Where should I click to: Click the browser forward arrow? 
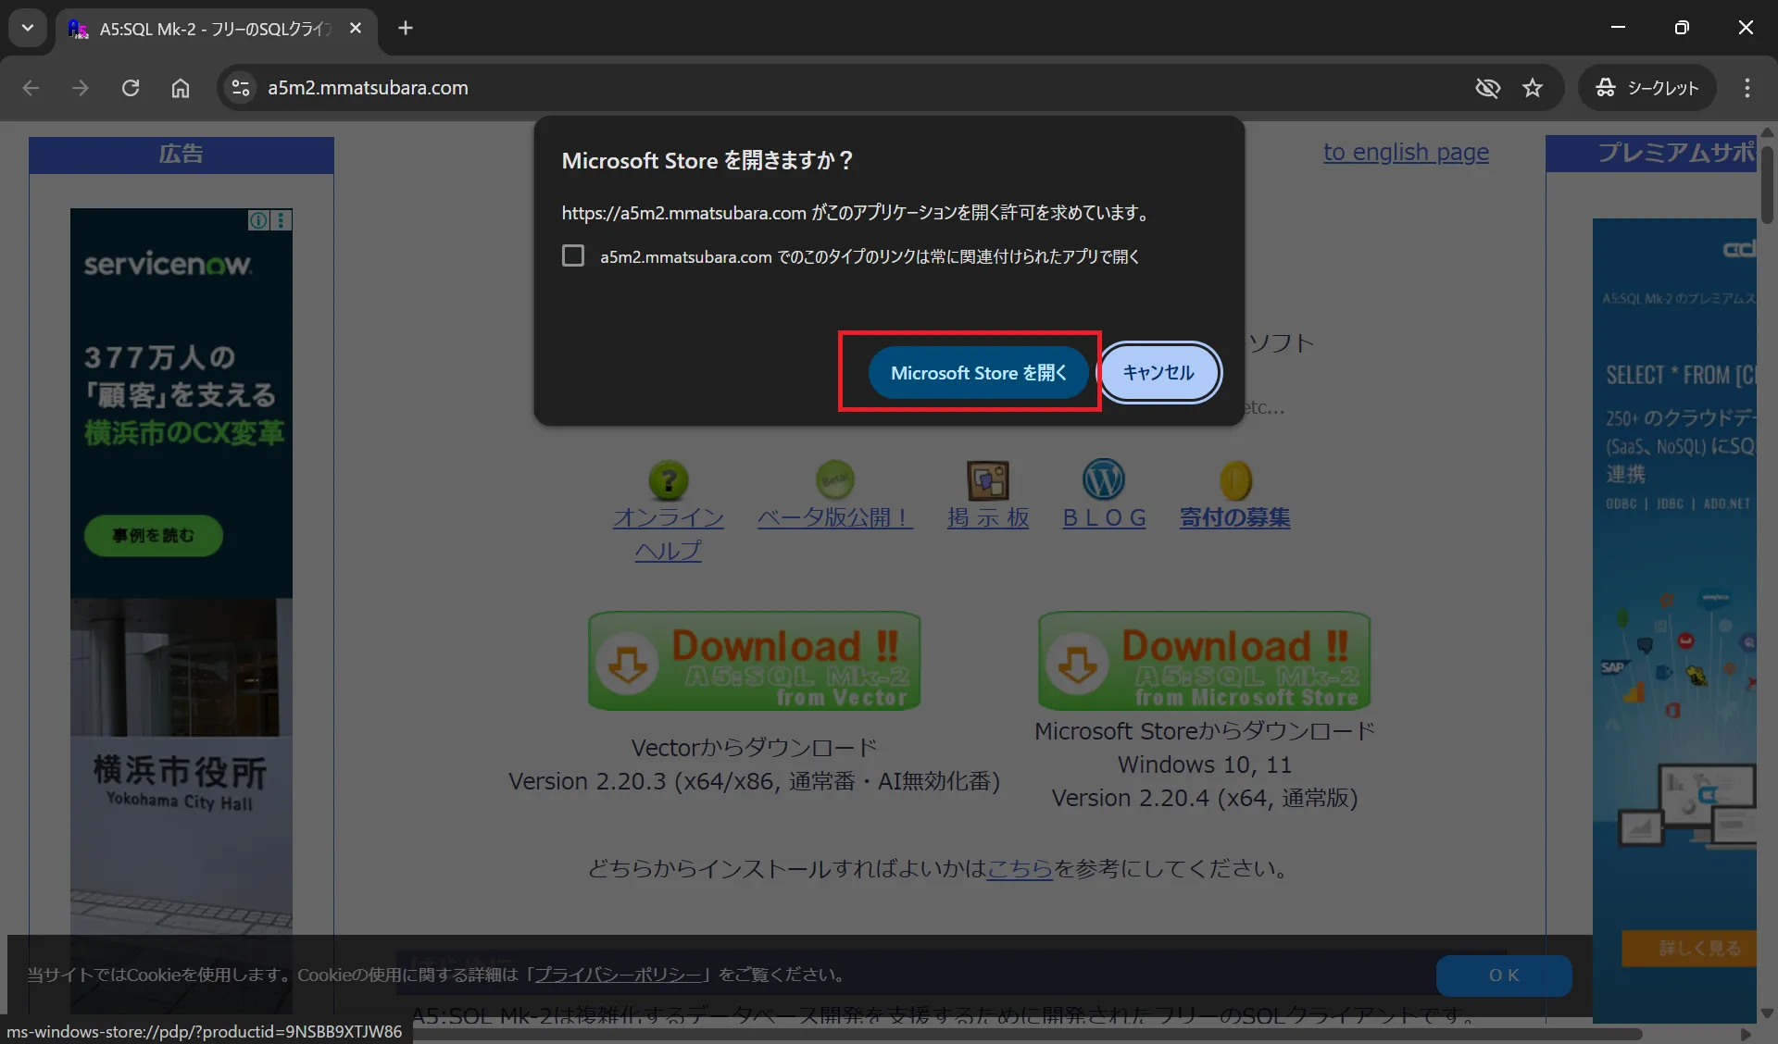pyautogui.click(x=81, y=88)
